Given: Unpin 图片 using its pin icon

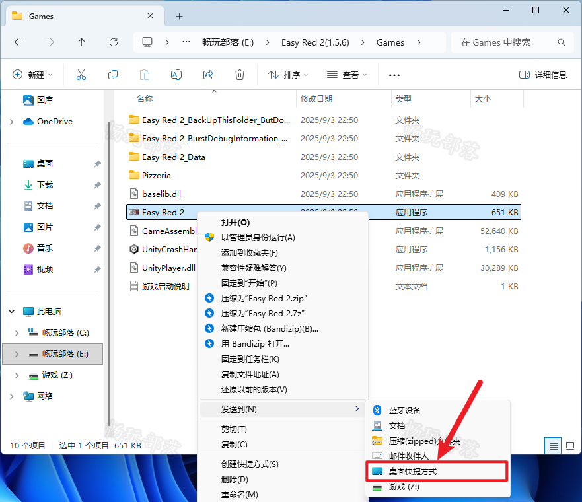Looking at the screenshot, I should coord(97,227).
